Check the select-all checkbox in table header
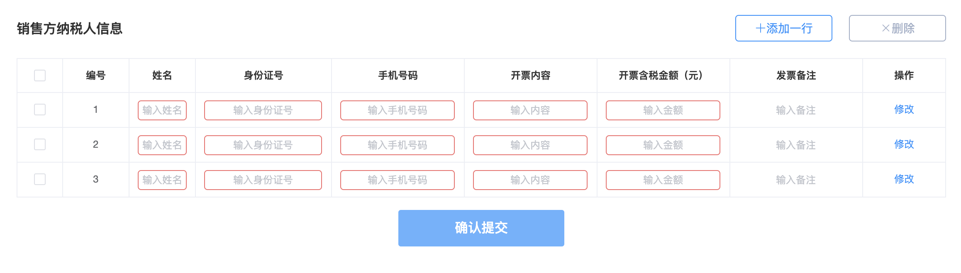 coord(39,76)
